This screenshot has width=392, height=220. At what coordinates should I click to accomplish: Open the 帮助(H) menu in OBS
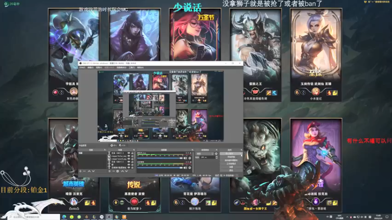[140, 67]
